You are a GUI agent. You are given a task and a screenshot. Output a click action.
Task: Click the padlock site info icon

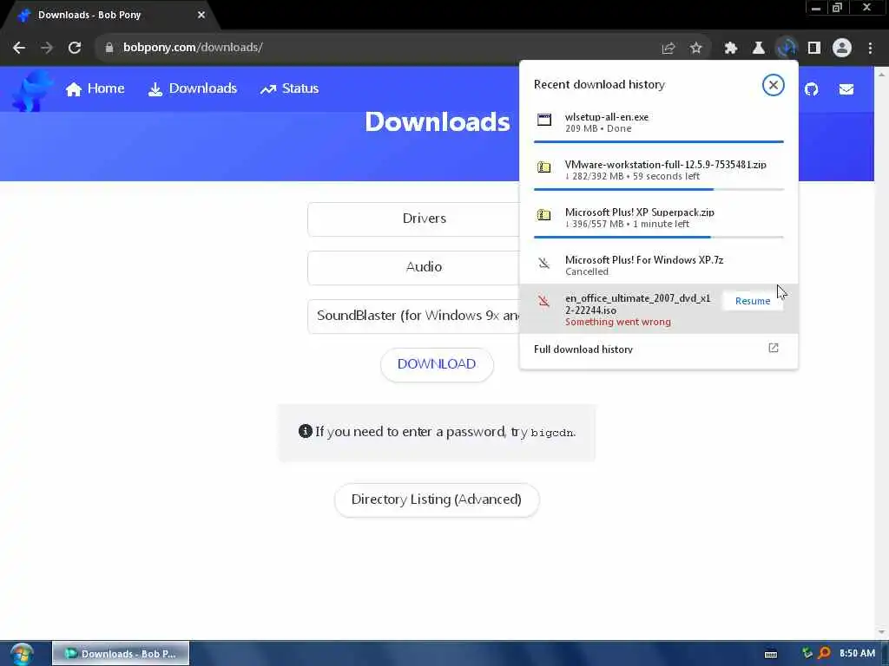(109, 48)
